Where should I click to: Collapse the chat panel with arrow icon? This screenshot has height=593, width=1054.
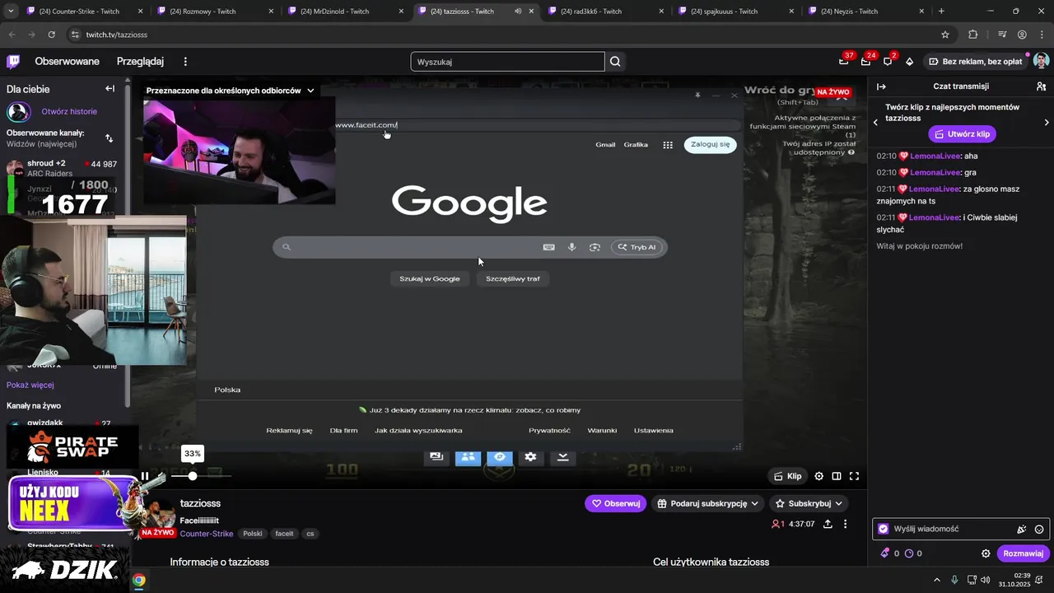[881, 86]
